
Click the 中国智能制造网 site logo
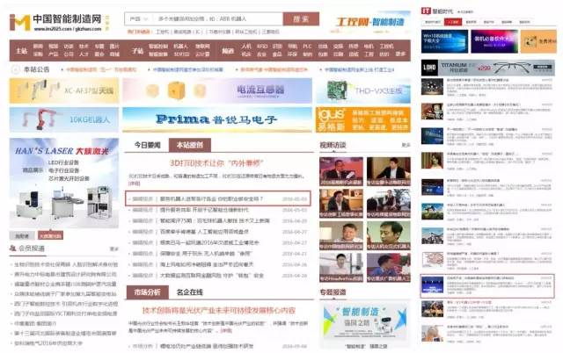coord(55,22)
